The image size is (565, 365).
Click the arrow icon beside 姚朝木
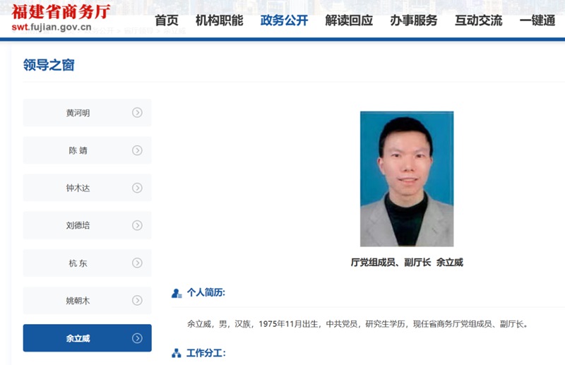[x=137, y=301]
